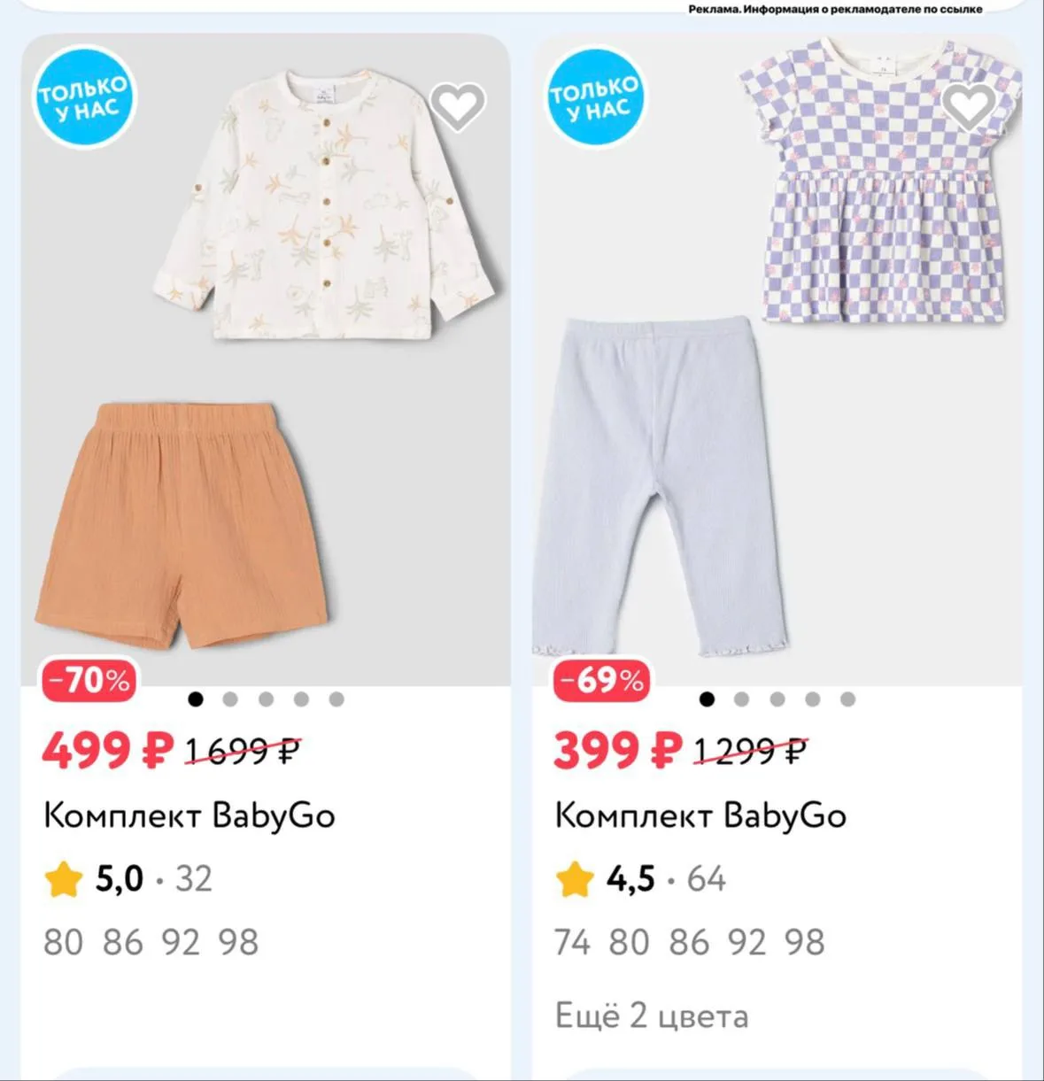Tap the -69% discount badge

click(x=601, y=681)
